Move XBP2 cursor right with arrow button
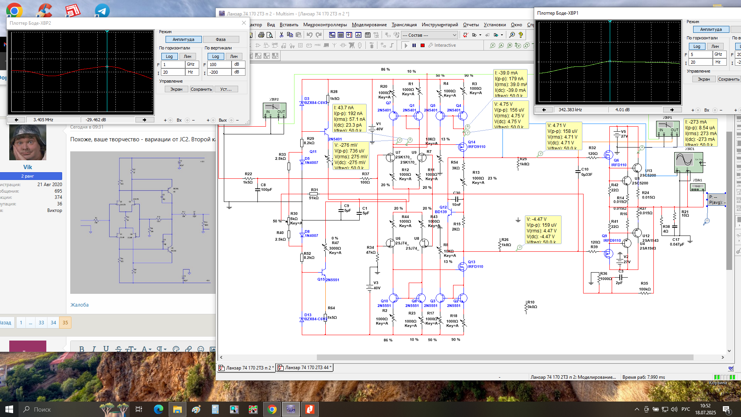Screen dimensions: 741x417 144,120
